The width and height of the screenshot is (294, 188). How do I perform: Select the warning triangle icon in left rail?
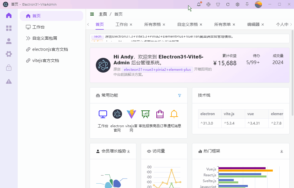(9, 81)
